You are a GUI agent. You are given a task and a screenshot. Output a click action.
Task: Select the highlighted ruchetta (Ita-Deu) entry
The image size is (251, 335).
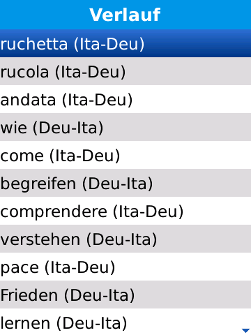[125, 43]
